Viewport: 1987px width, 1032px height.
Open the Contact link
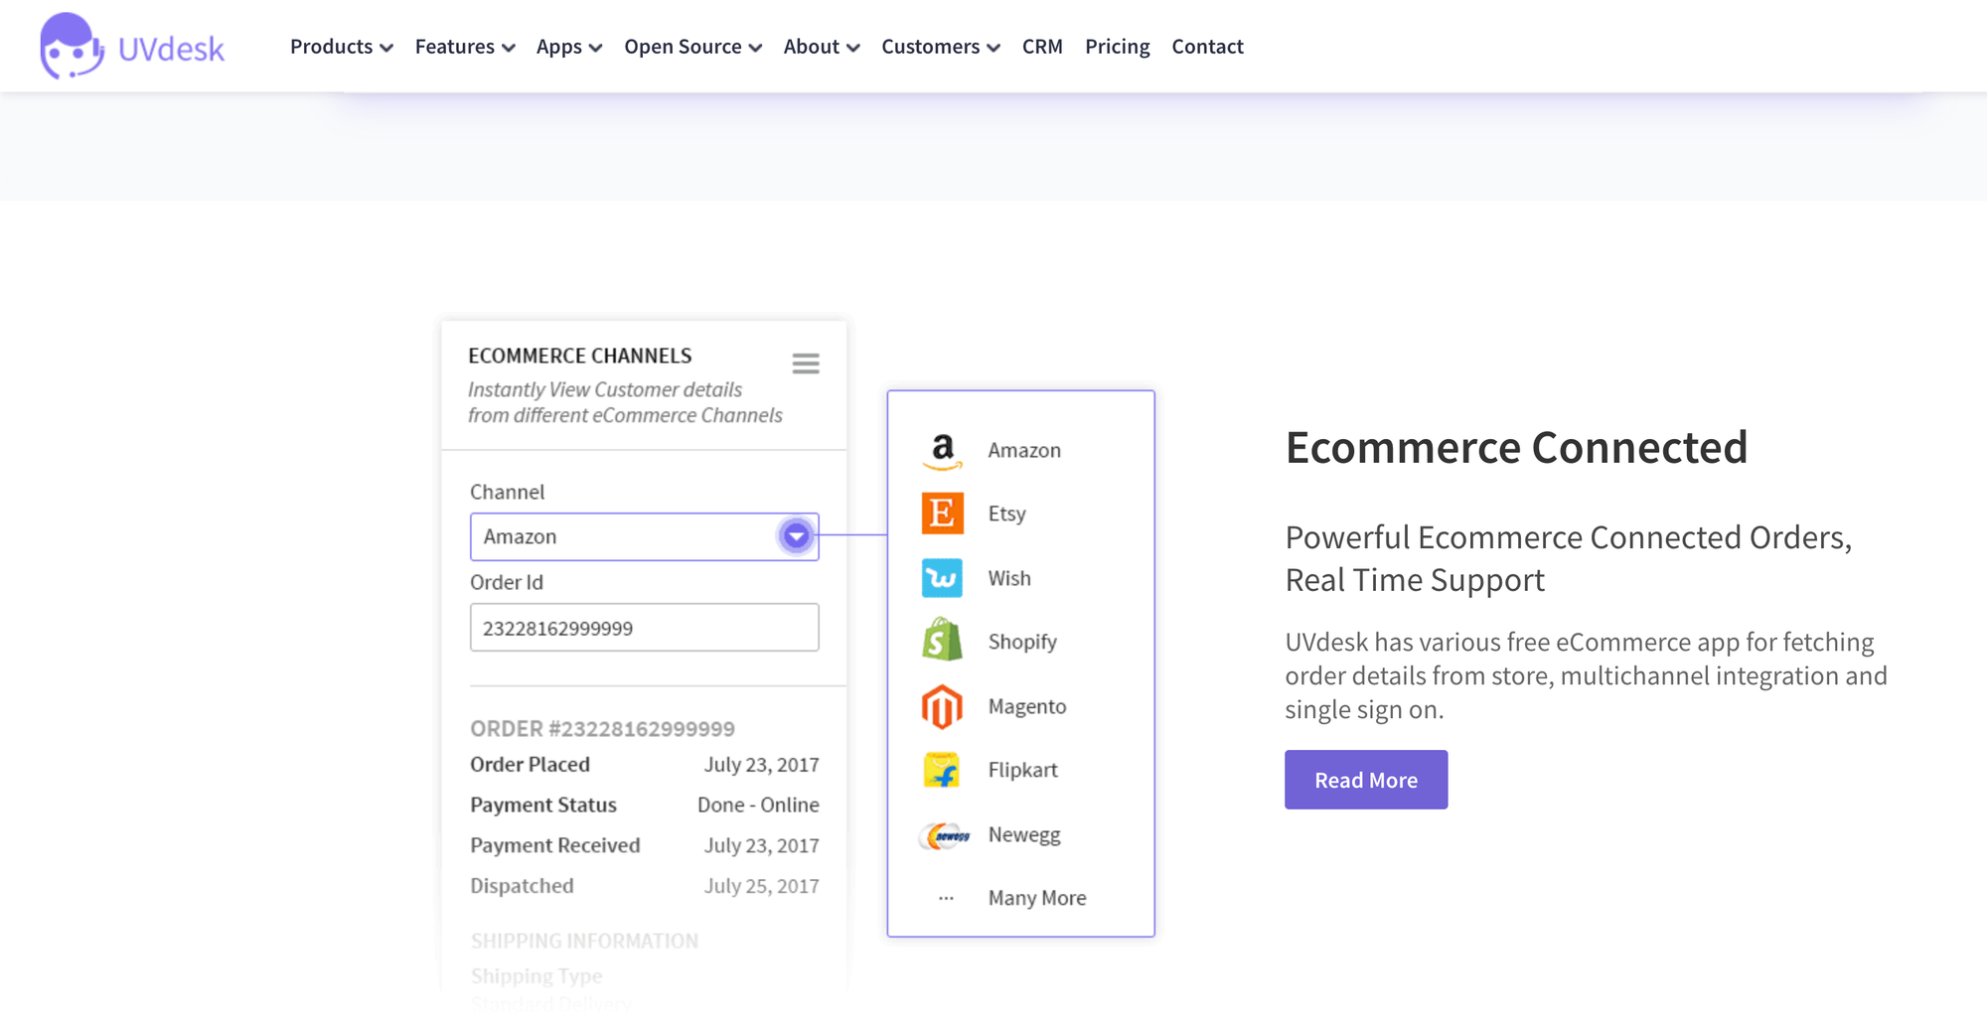pyautogui.click(x=1207, y=47)
